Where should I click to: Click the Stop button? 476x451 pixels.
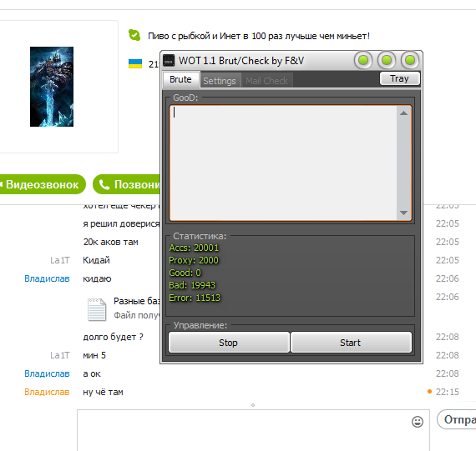pos(229,343)
